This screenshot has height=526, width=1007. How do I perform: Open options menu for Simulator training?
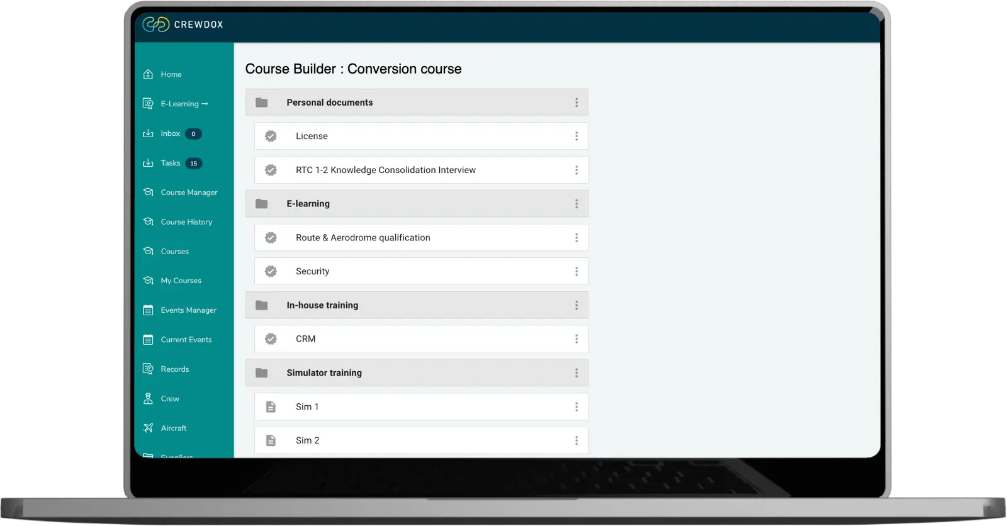click(576, 372)
